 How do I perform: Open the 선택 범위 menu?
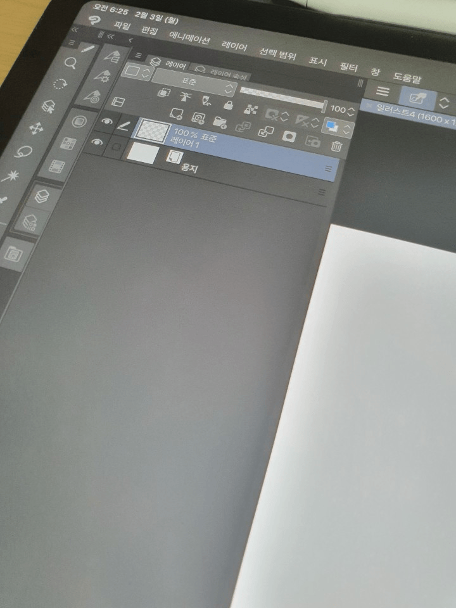(277, 53)
